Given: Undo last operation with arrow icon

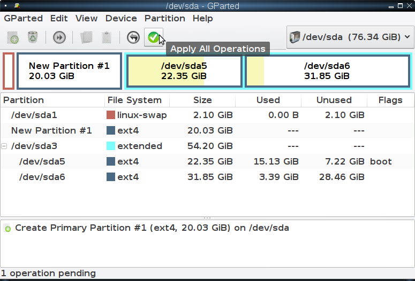Looking at the screenshot, I should [133, 37].
